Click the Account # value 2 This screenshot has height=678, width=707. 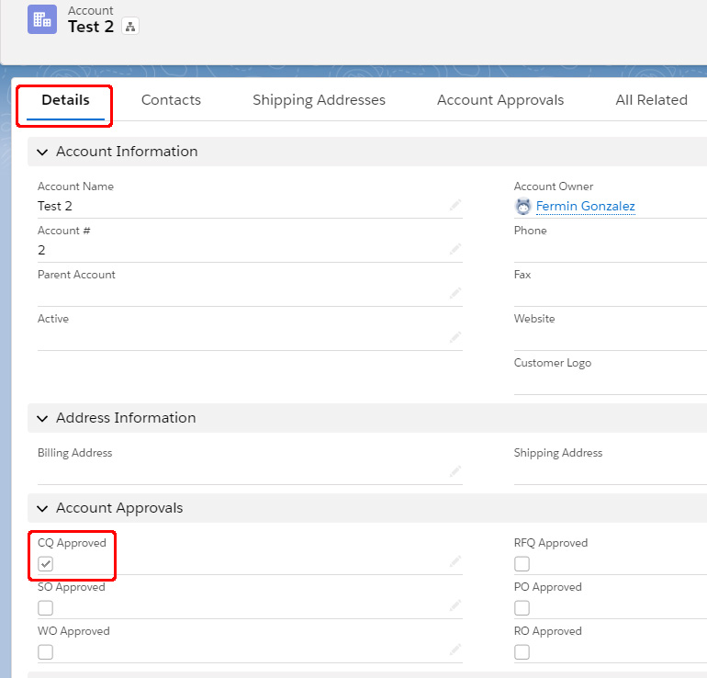tap(41, 251)
